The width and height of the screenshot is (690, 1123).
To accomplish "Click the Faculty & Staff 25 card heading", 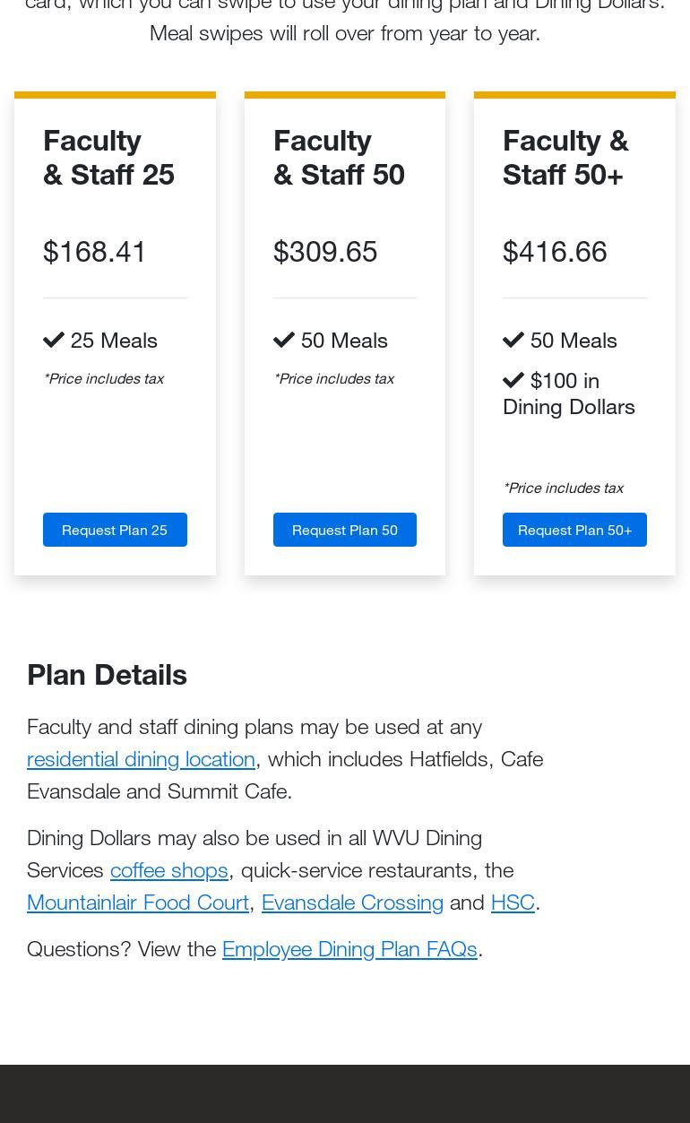I will click(x=108, y=157).
